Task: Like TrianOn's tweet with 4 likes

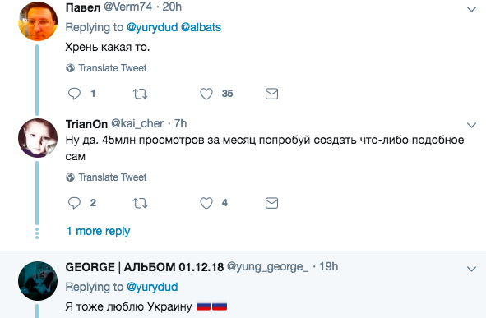Action: 206,203
